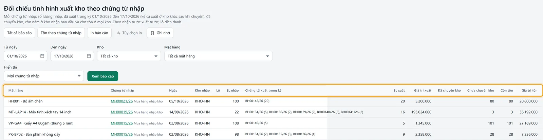Click the Từ ngày date input 01/10/2026
Viewport: 543px width, 140px height.
pos(25,56)
